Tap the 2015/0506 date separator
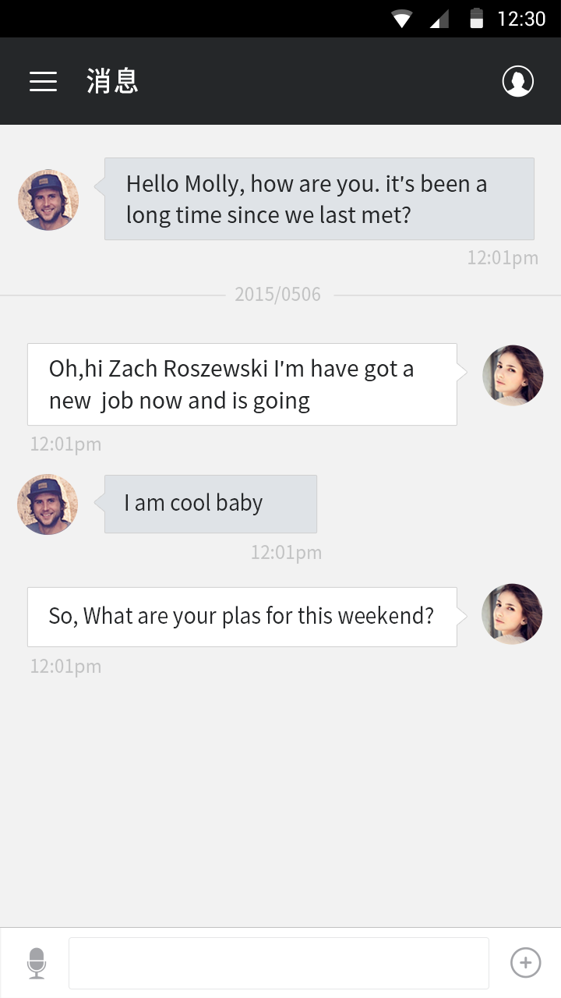This screenshot has height=998, width=561. click(278, 295)
